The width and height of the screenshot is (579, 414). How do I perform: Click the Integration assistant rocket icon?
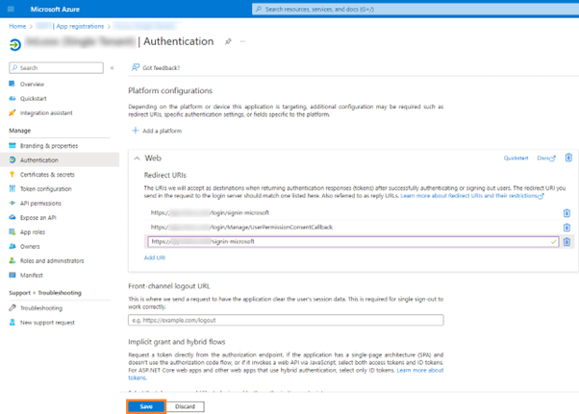[13, 112]
